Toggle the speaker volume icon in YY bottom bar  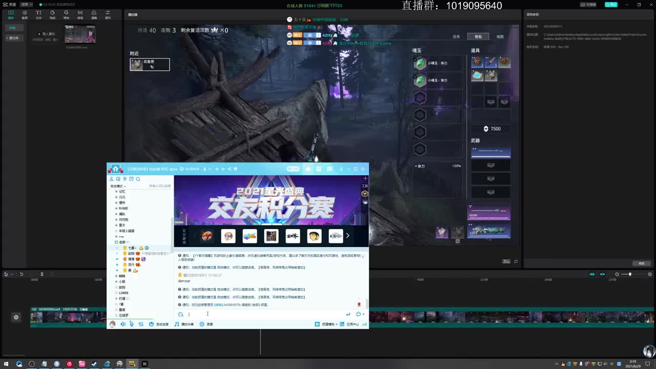click(122, 324)
